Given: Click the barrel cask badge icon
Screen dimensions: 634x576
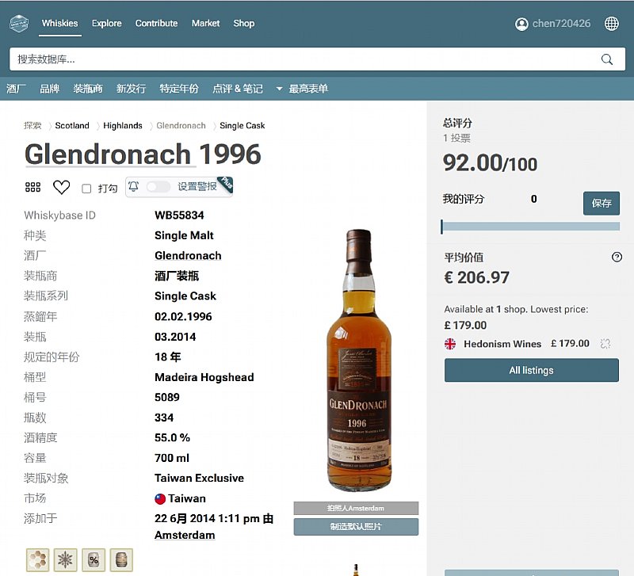Looking at the screenshot, I should [121, 559].
